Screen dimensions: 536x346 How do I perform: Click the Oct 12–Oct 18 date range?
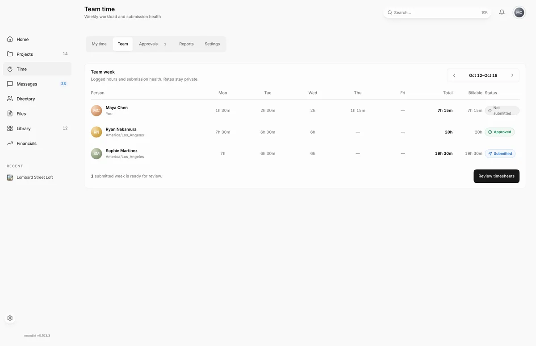(483, 75)
